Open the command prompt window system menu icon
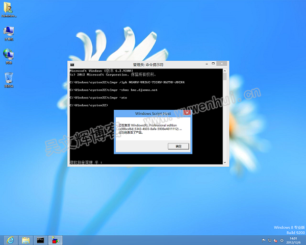Viewport: 306px width, 245px height. [72, 65]
